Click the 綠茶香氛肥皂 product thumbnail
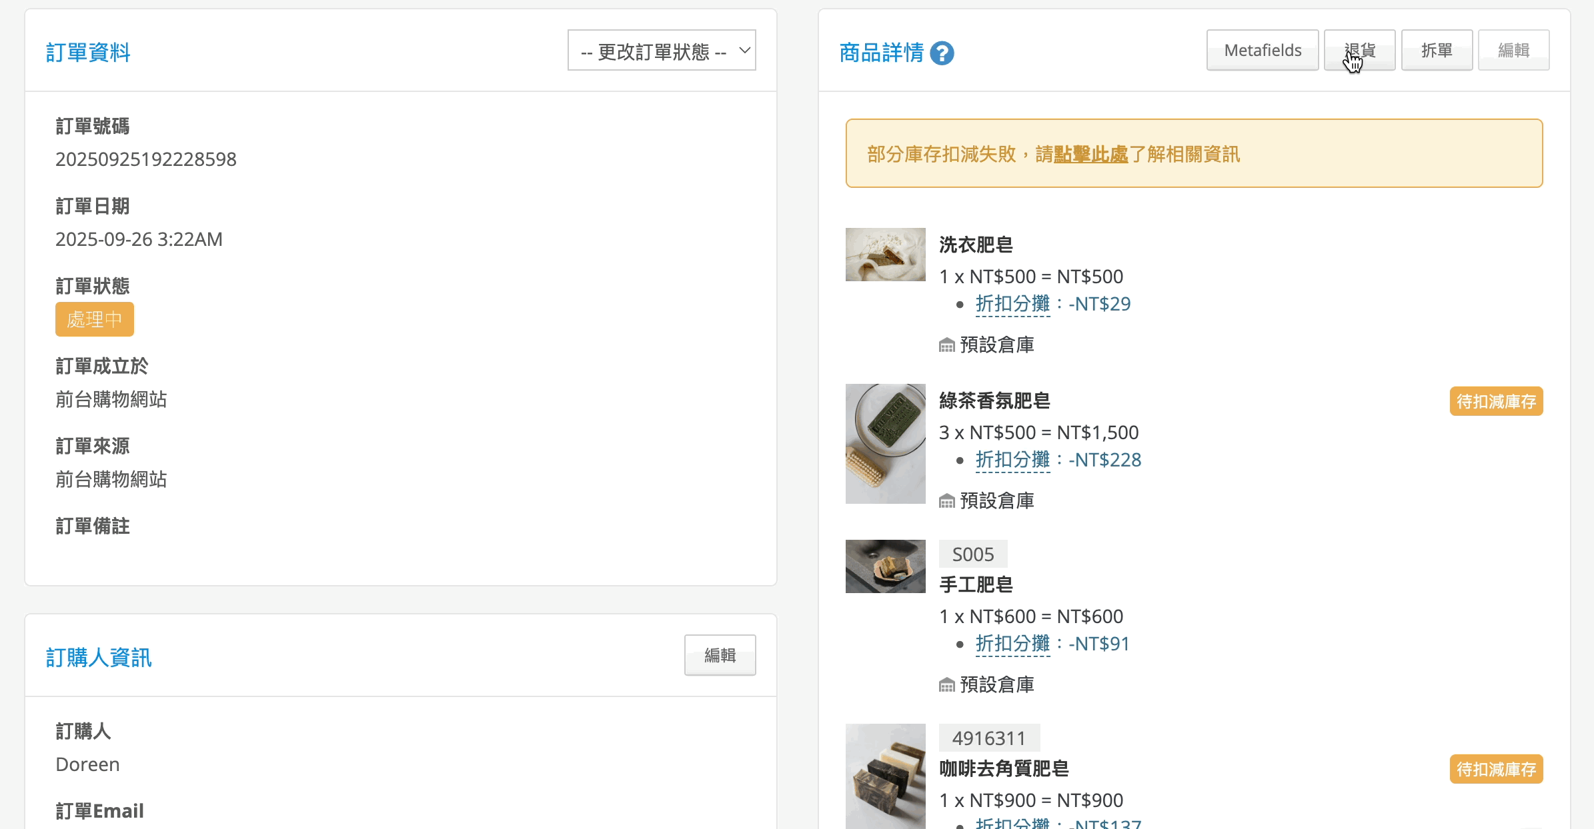This screenshot has height=829, width=1594. coord(885,444)
